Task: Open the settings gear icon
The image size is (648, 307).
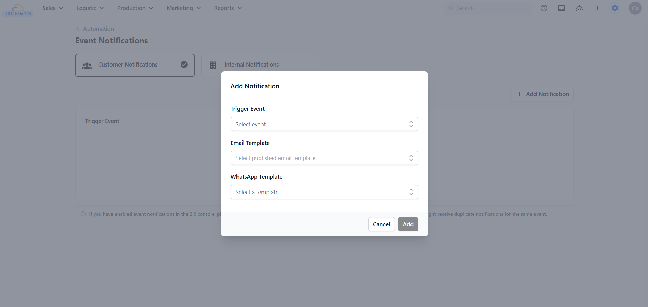Action: click(x=615, y=8)
